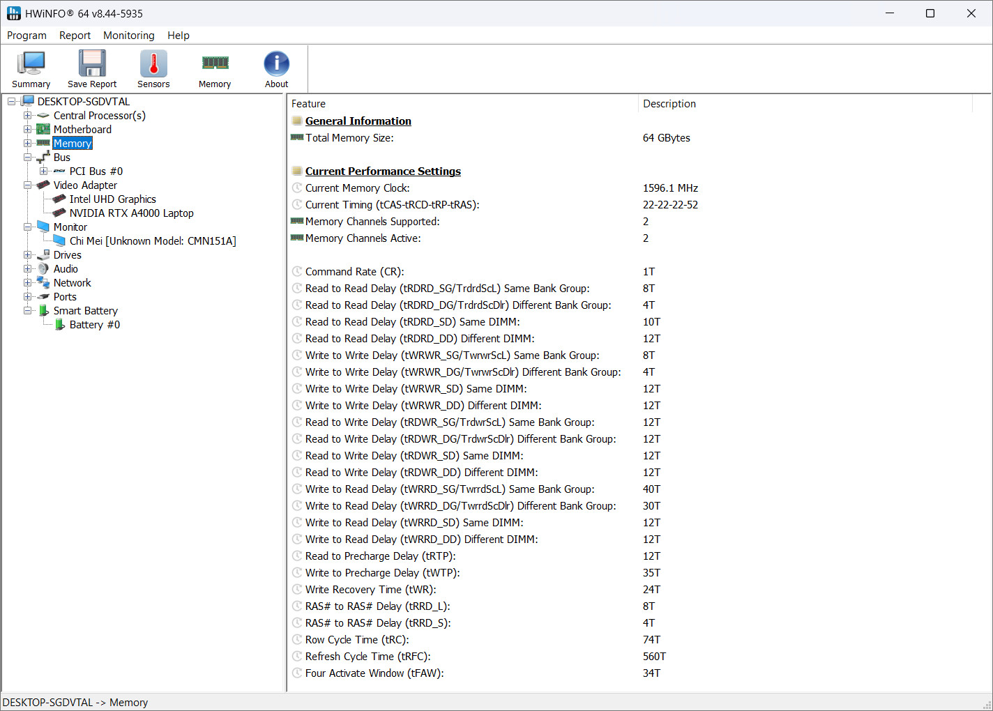Click the Bus tree icon
The height and width of the screenshot is (711, 993).
(x=43, y=158)
